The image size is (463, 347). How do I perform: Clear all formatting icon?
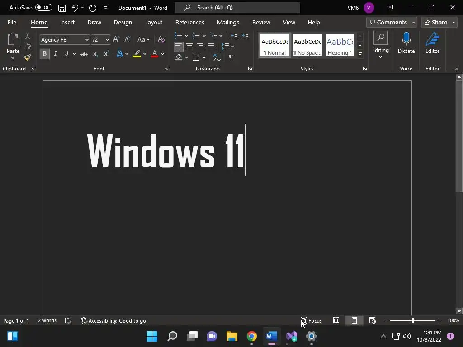pyautogui.click(x=161, y=39)
